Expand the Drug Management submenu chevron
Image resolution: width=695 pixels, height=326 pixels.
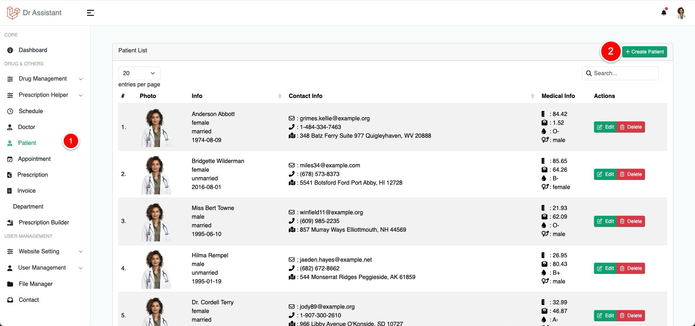click(x=81, y=79)
